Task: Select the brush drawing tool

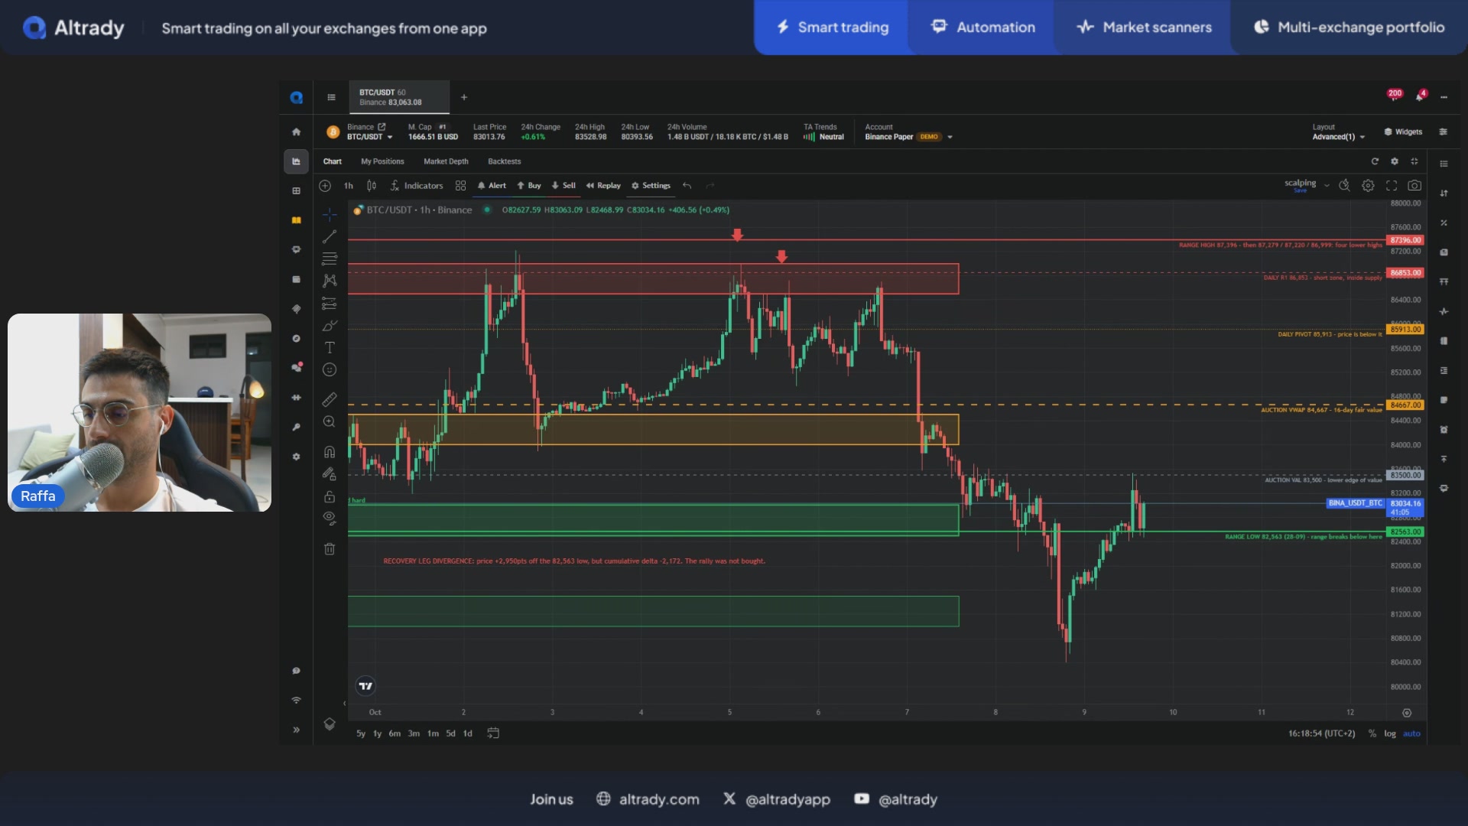Action: (330, 326)
